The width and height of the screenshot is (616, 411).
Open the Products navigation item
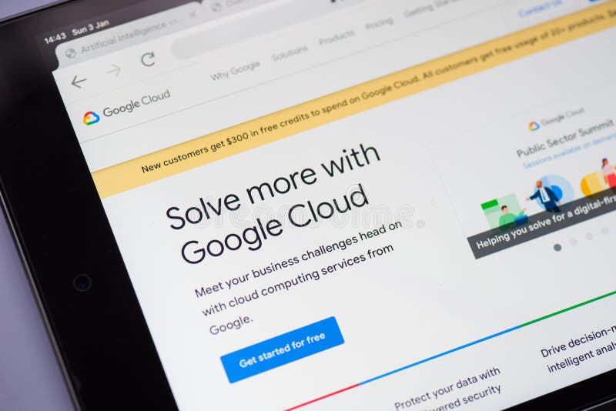[x=336, y=38]
